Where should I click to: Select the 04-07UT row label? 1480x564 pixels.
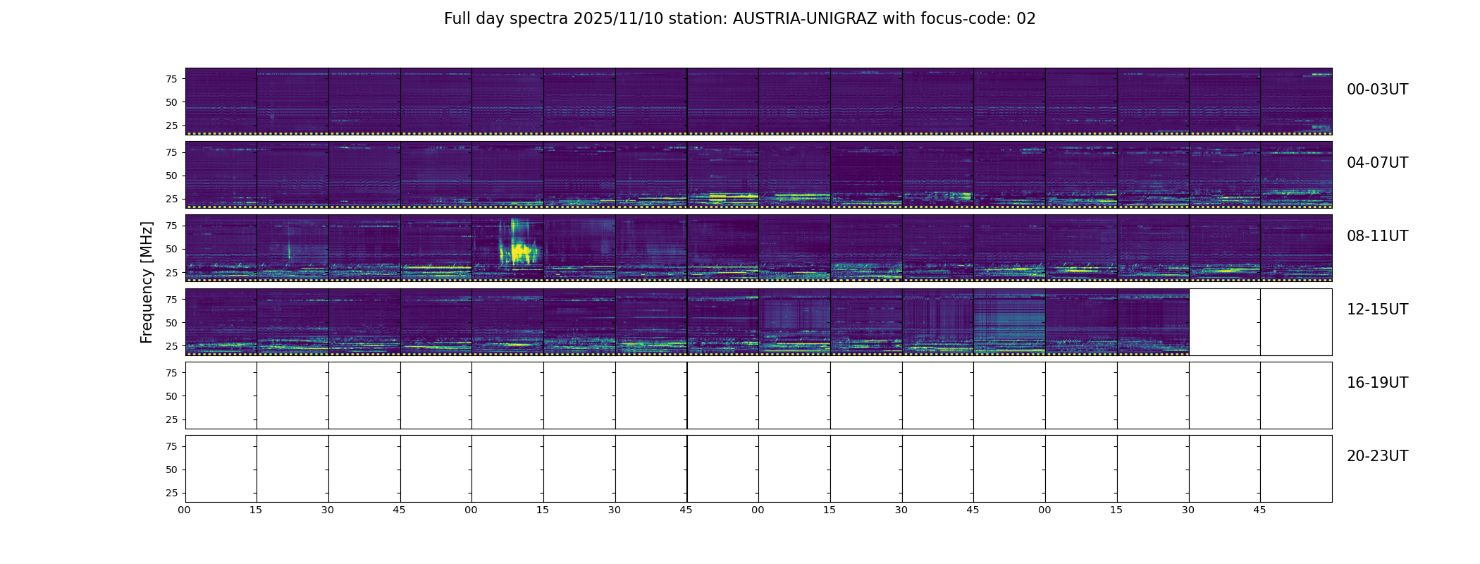[1377, 163]
